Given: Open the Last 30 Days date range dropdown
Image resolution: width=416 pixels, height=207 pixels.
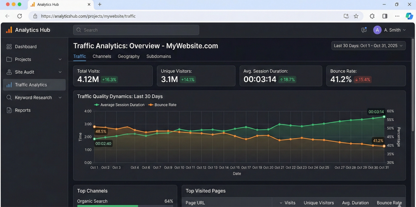Looking at the screenshot, I should coord(369,45).
